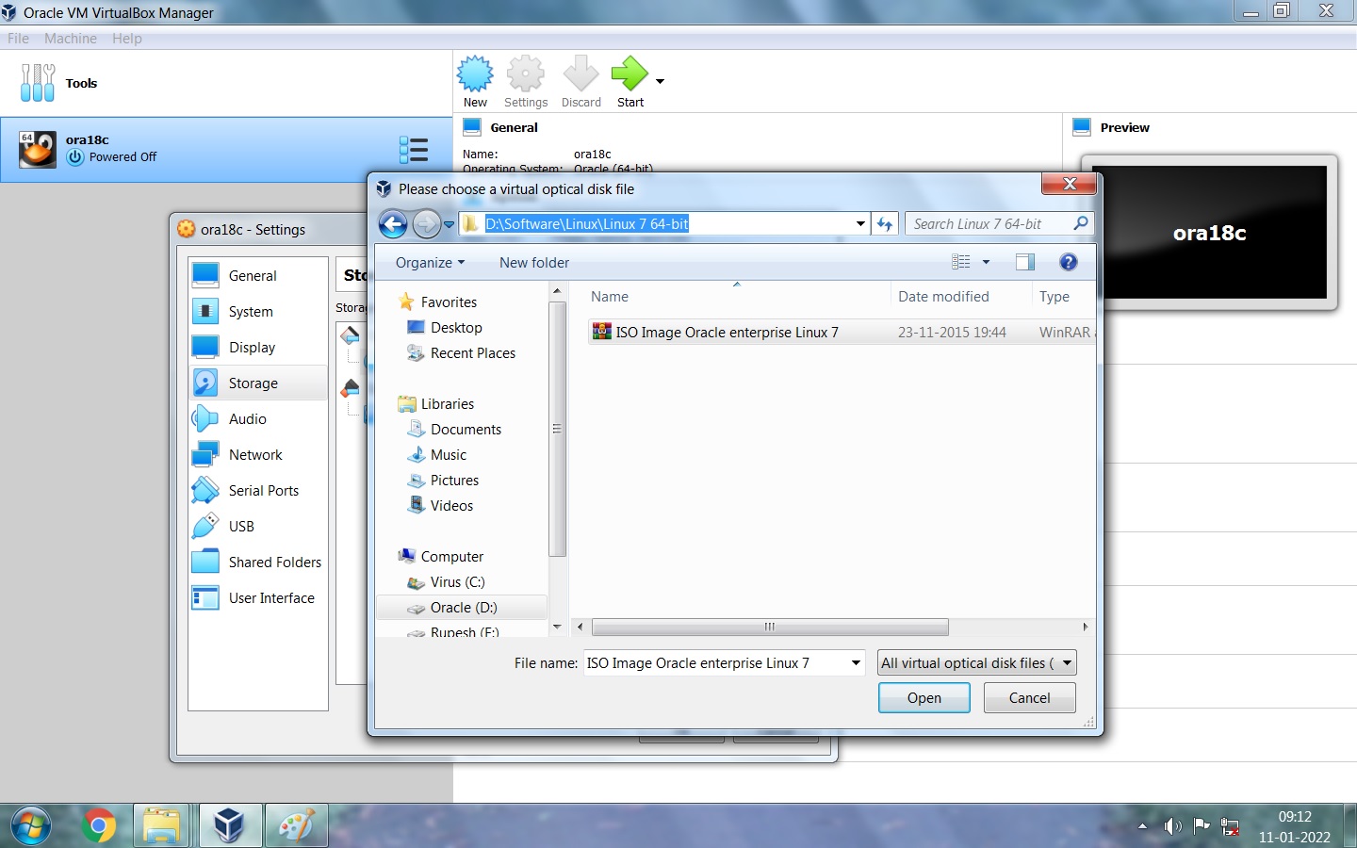Open Libraries in navigation pane

tap(447, 403)
